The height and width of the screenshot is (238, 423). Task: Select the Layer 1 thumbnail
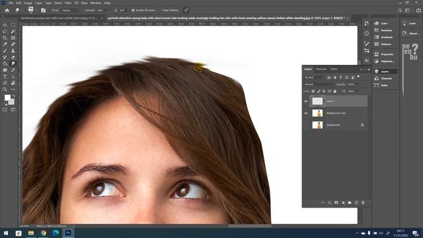(x=317, y=101)
